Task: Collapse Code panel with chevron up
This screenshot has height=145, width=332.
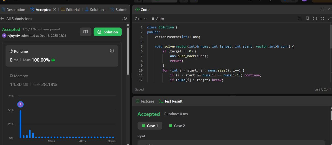Action: coord(330,9)
